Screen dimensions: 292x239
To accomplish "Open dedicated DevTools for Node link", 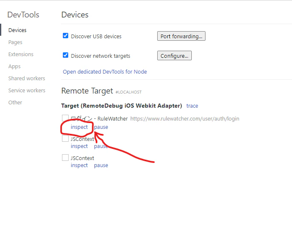I will click(x=105, y=71).
